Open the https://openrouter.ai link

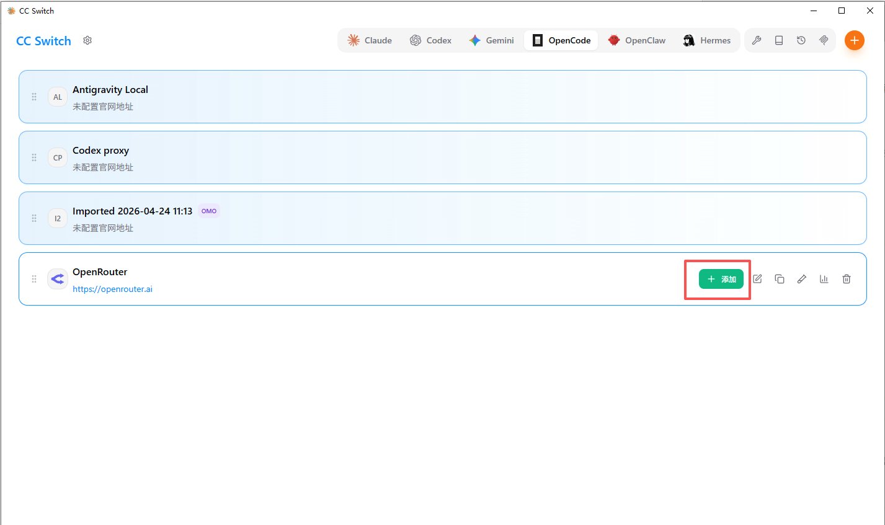pyautogui.click(x=112, y=289)
